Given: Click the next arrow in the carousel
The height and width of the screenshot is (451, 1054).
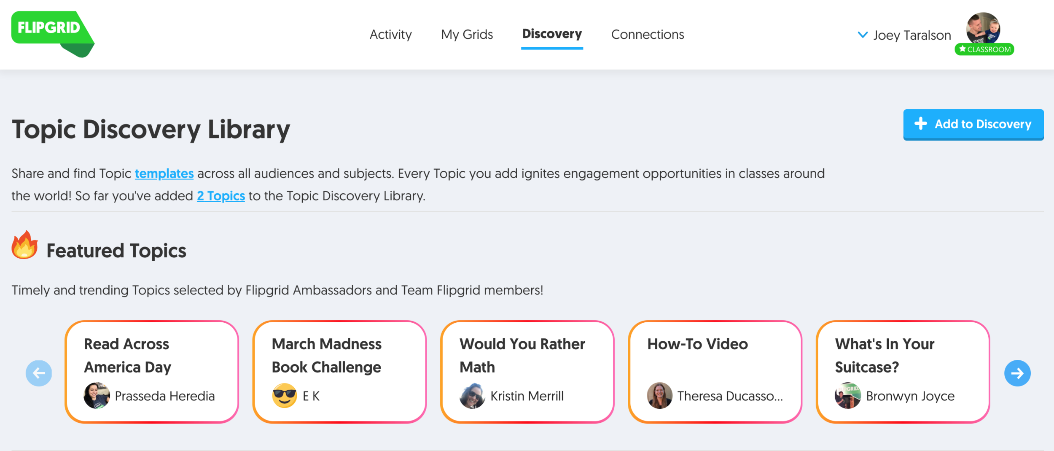Looking at the screenshot, I should click(x=1017, y=373).
